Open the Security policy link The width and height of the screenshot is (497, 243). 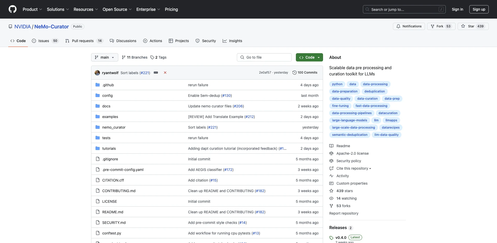349,161
